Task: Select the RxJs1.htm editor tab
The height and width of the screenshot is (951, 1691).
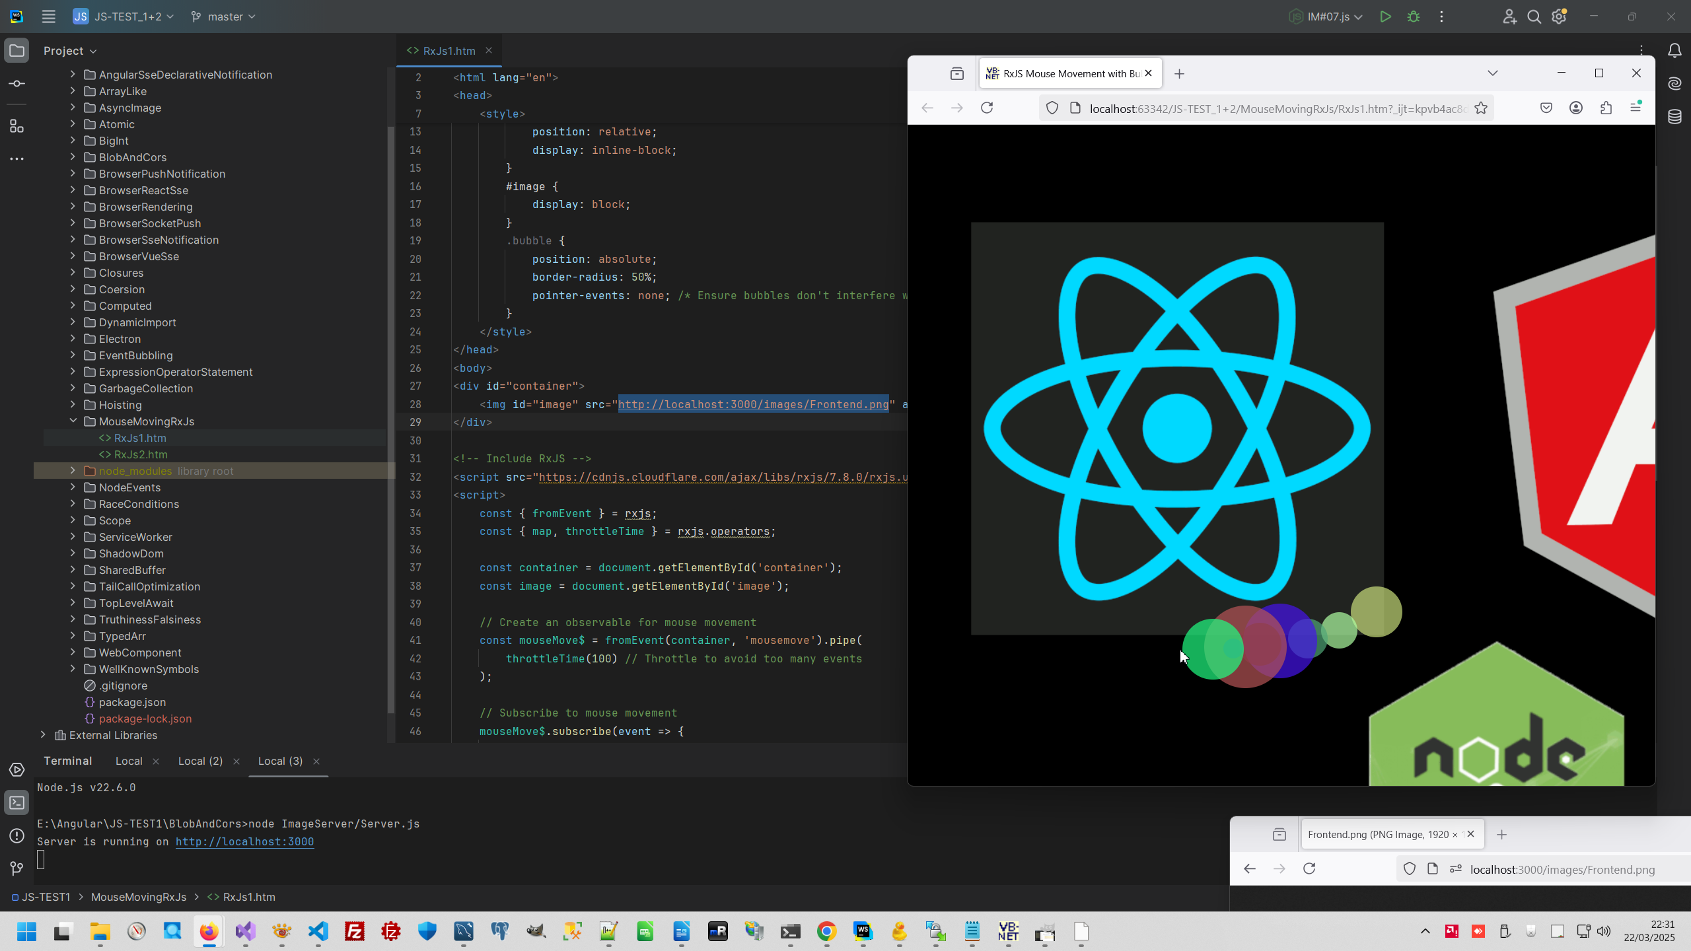Action: point(449,51)
